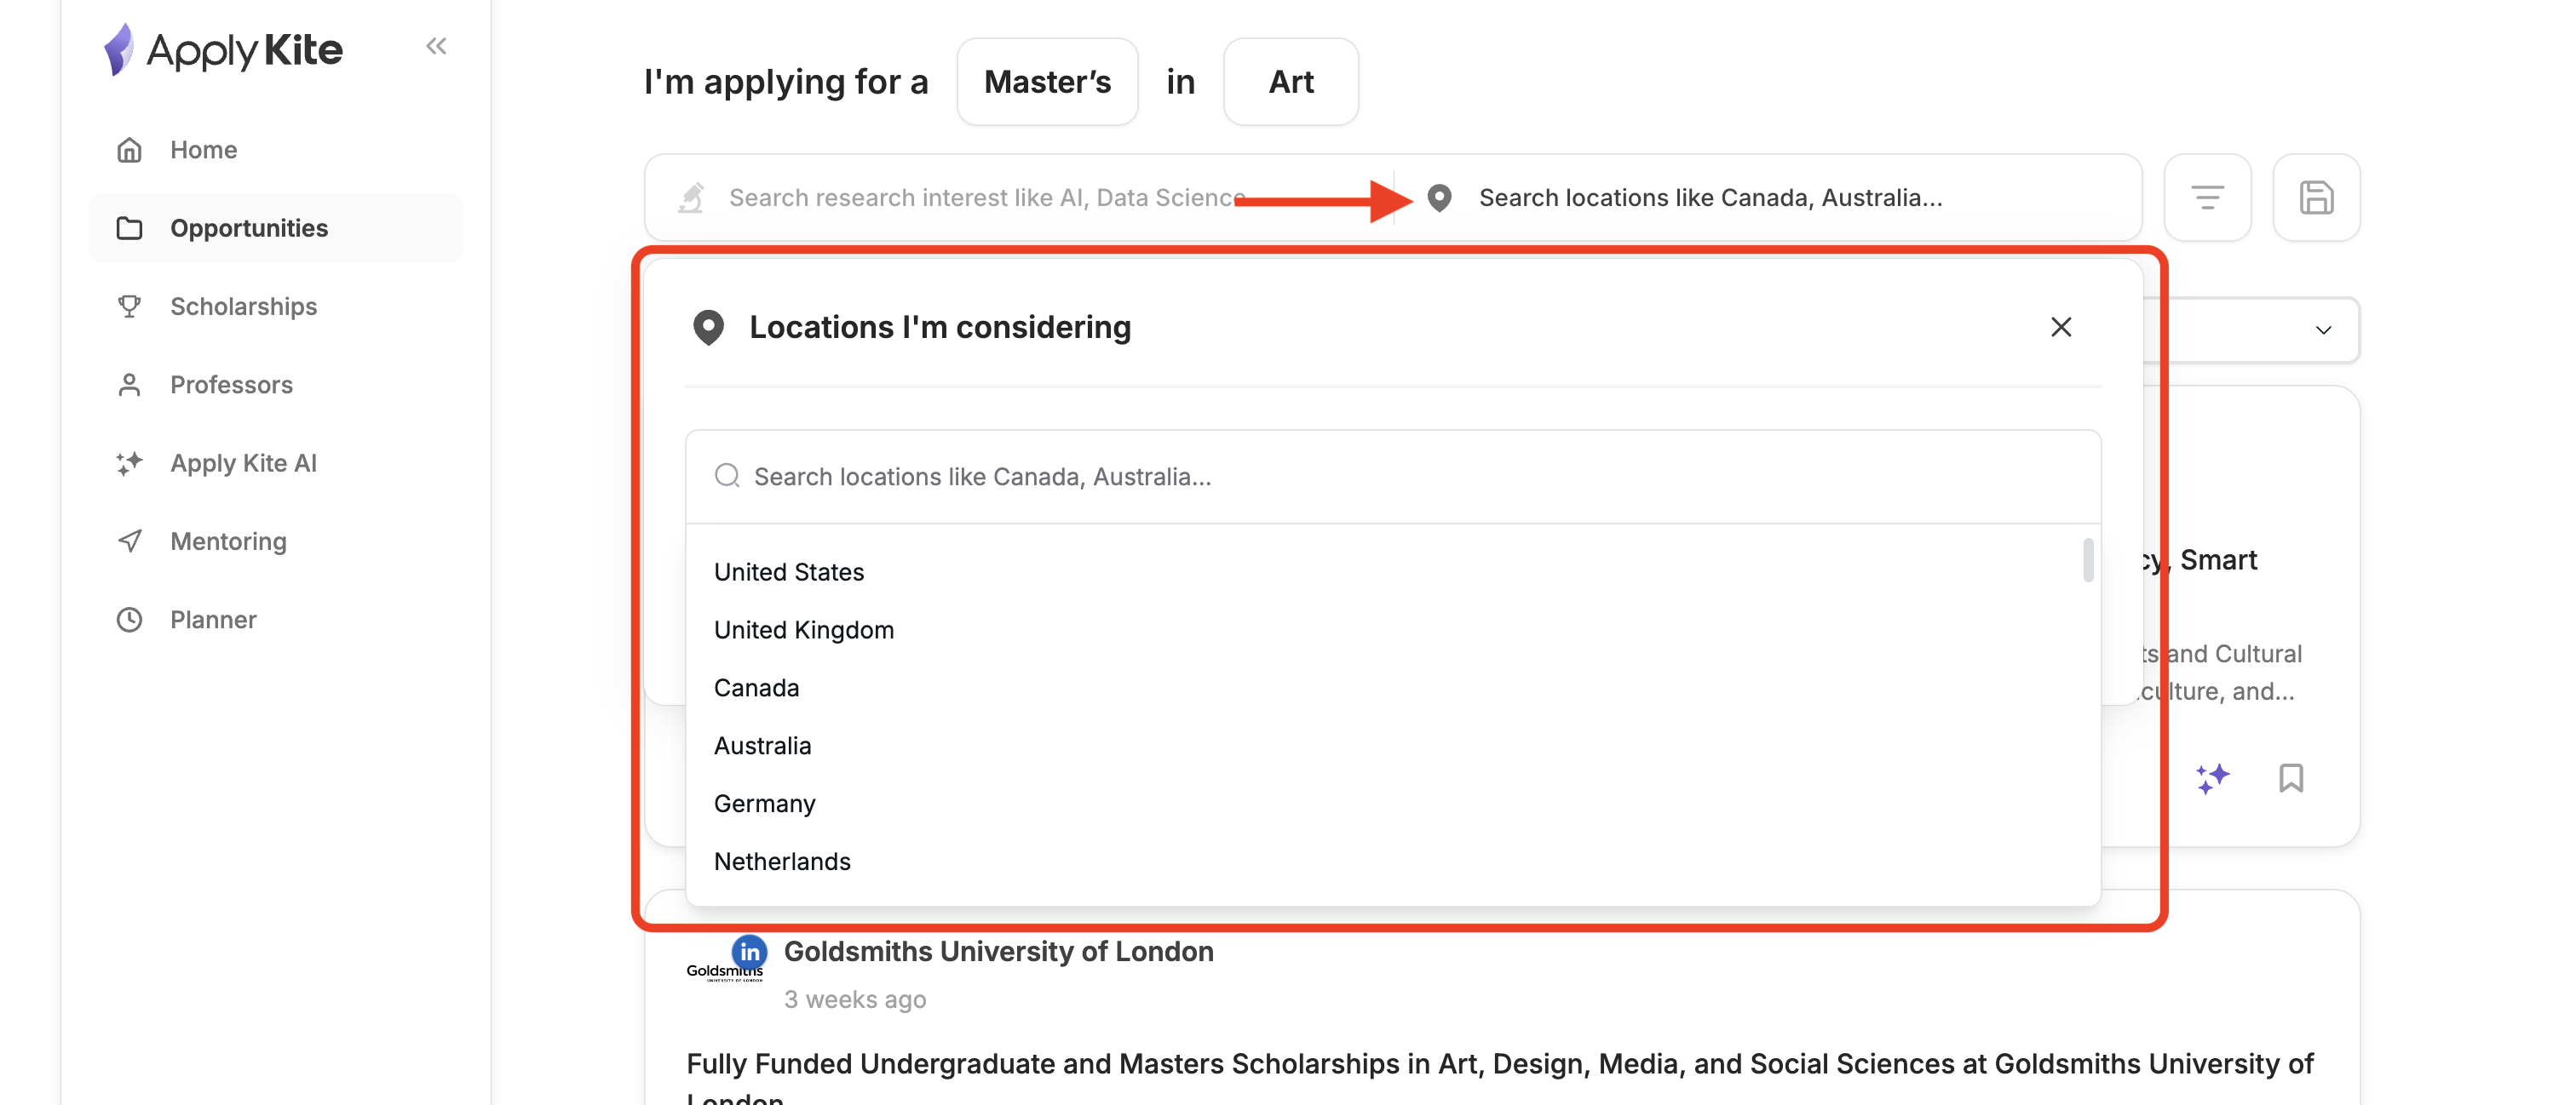2576x1105 pixels.
Task: Click the LinkedIn badge on Goldsmiths logo
Action: (749, 952)
